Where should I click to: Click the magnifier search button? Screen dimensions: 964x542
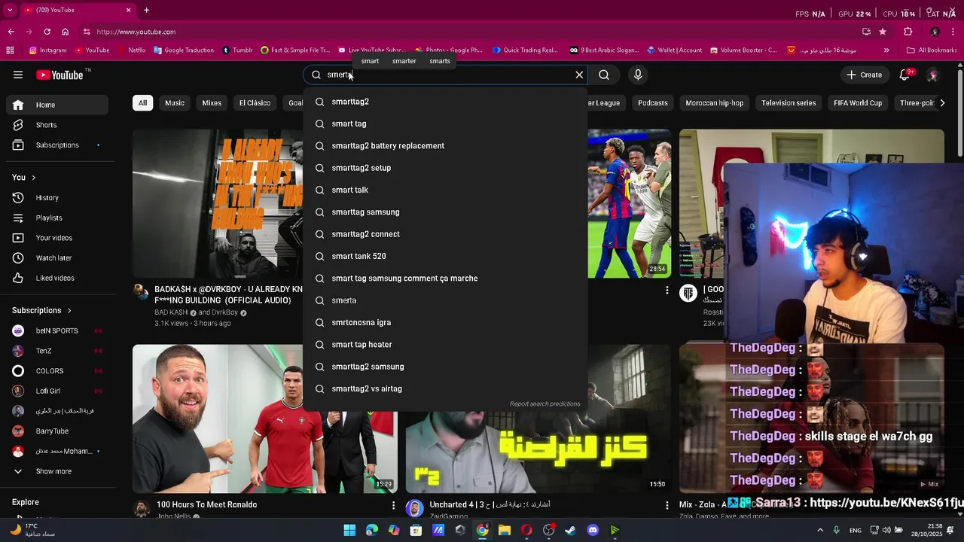tap(604, 75)
